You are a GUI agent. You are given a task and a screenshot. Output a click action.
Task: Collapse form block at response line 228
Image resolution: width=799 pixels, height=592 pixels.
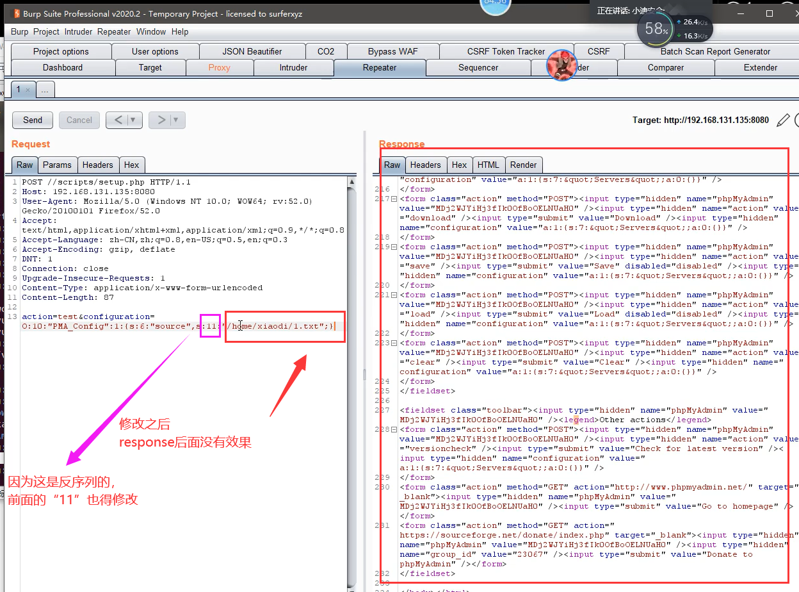(394, 429)
